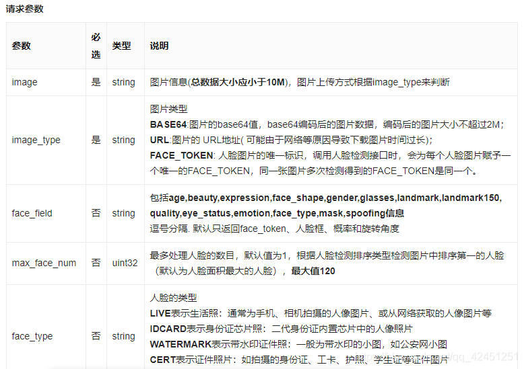
Task: Click the '是' cell in image row
Action: click(x=96, y=82)
